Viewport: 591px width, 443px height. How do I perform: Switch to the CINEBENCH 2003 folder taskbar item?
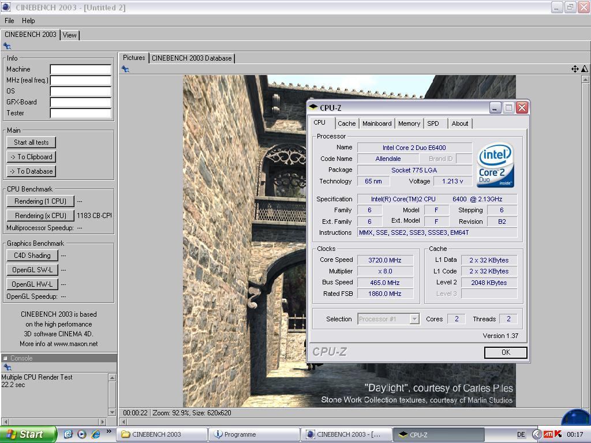click(x=162, y=434)
